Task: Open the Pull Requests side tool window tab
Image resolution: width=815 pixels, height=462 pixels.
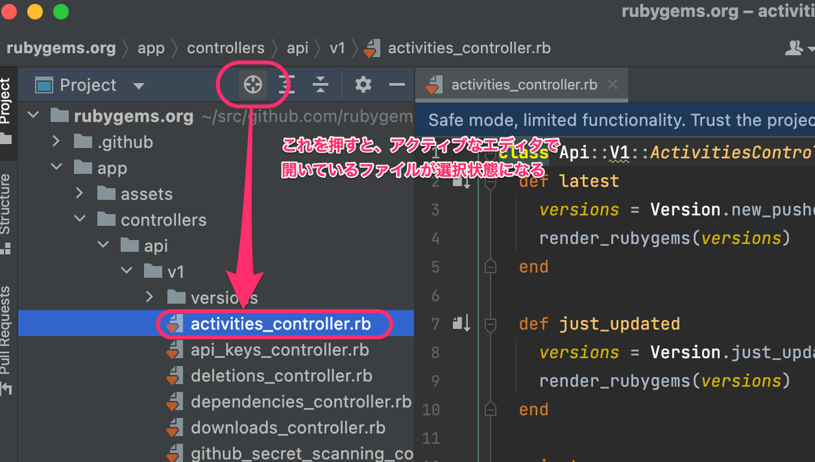Action: pos(5,340)
